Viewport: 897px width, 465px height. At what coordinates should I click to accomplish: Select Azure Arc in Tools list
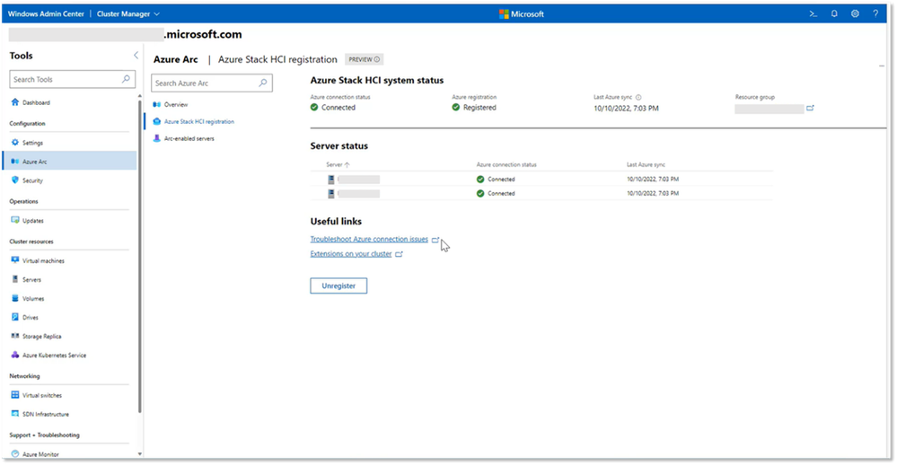click(69, 162)
